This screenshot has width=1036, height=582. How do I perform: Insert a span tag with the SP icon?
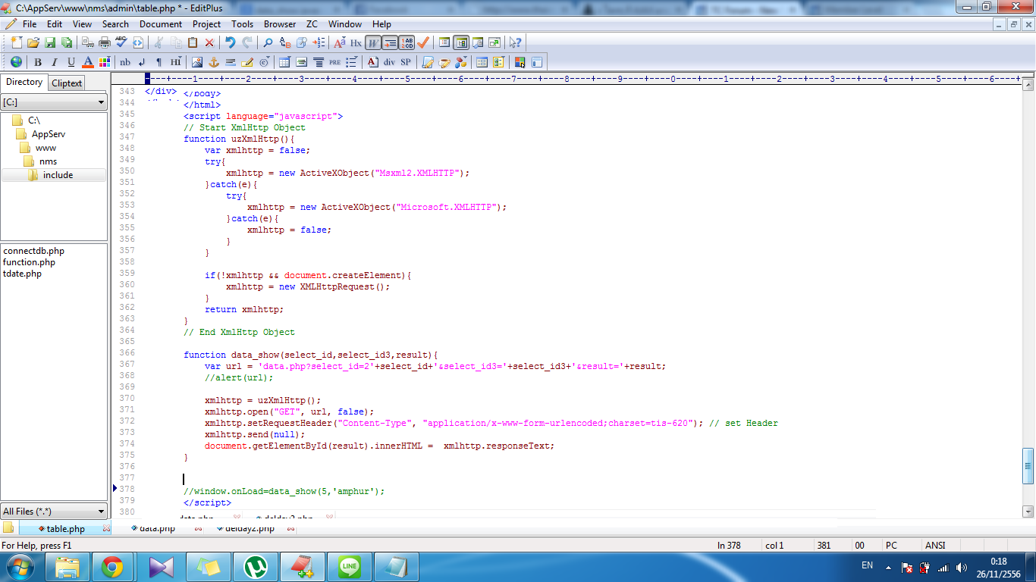point(406,62)
